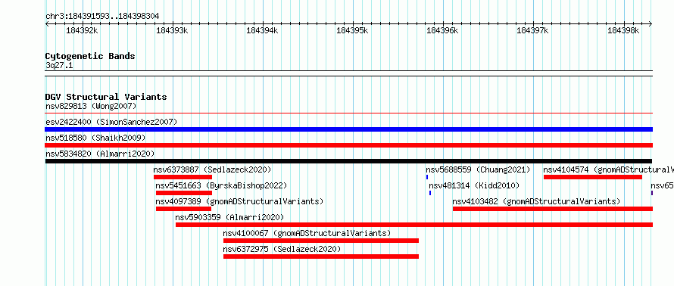Open variant nsv5834820 (Almarri2020) label
This screenshot has height=286, width=674.
tap(100, 154)
